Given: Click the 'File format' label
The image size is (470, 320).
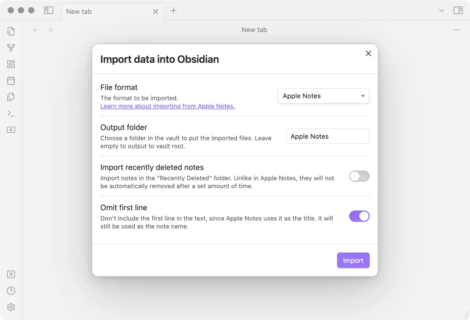Looking at the screenshot, I should [119, 87].
